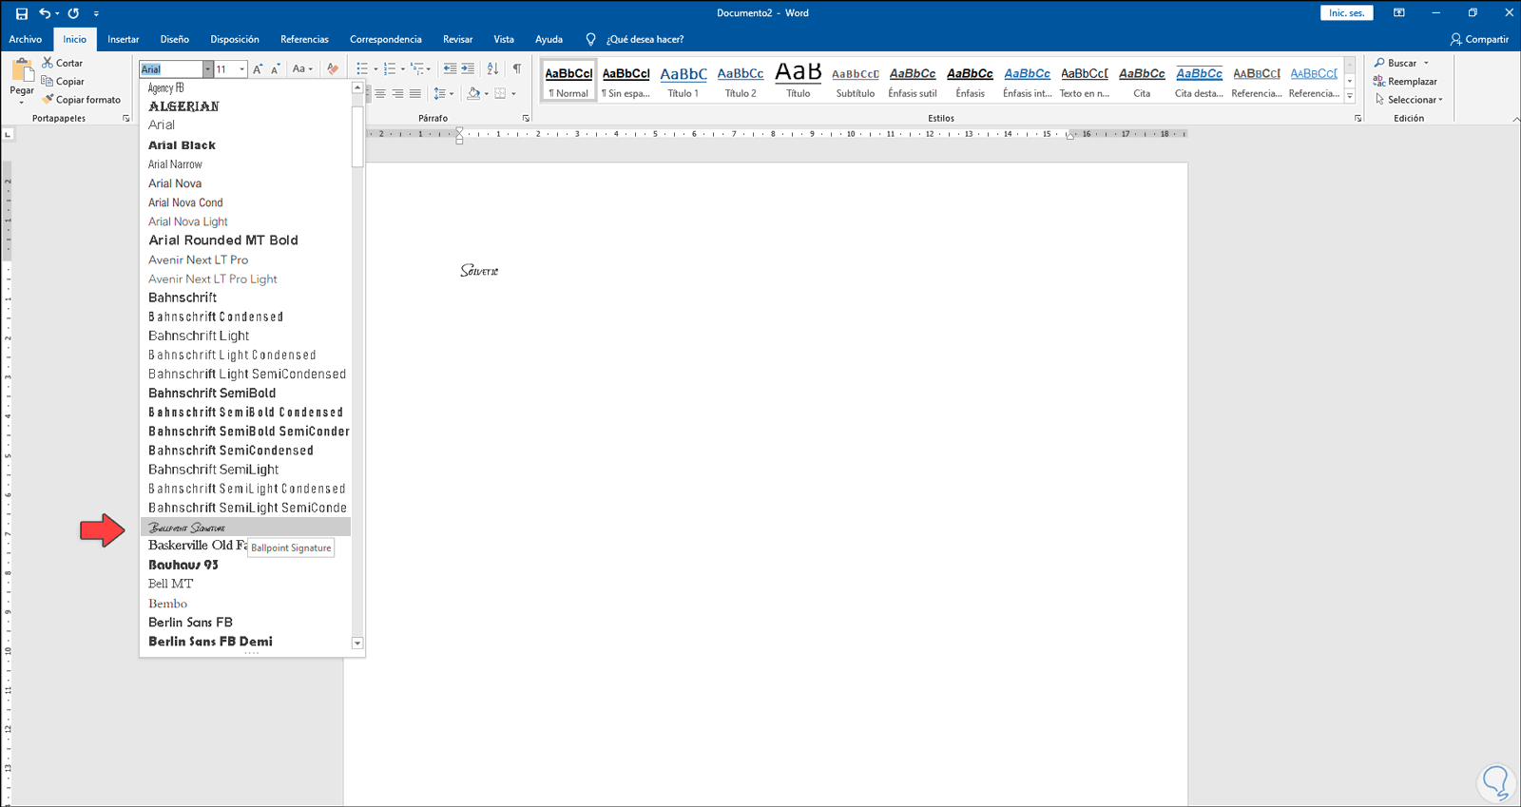Switch to the Correspondencia tab
The image size is (1521, 807).
(386, 39)
